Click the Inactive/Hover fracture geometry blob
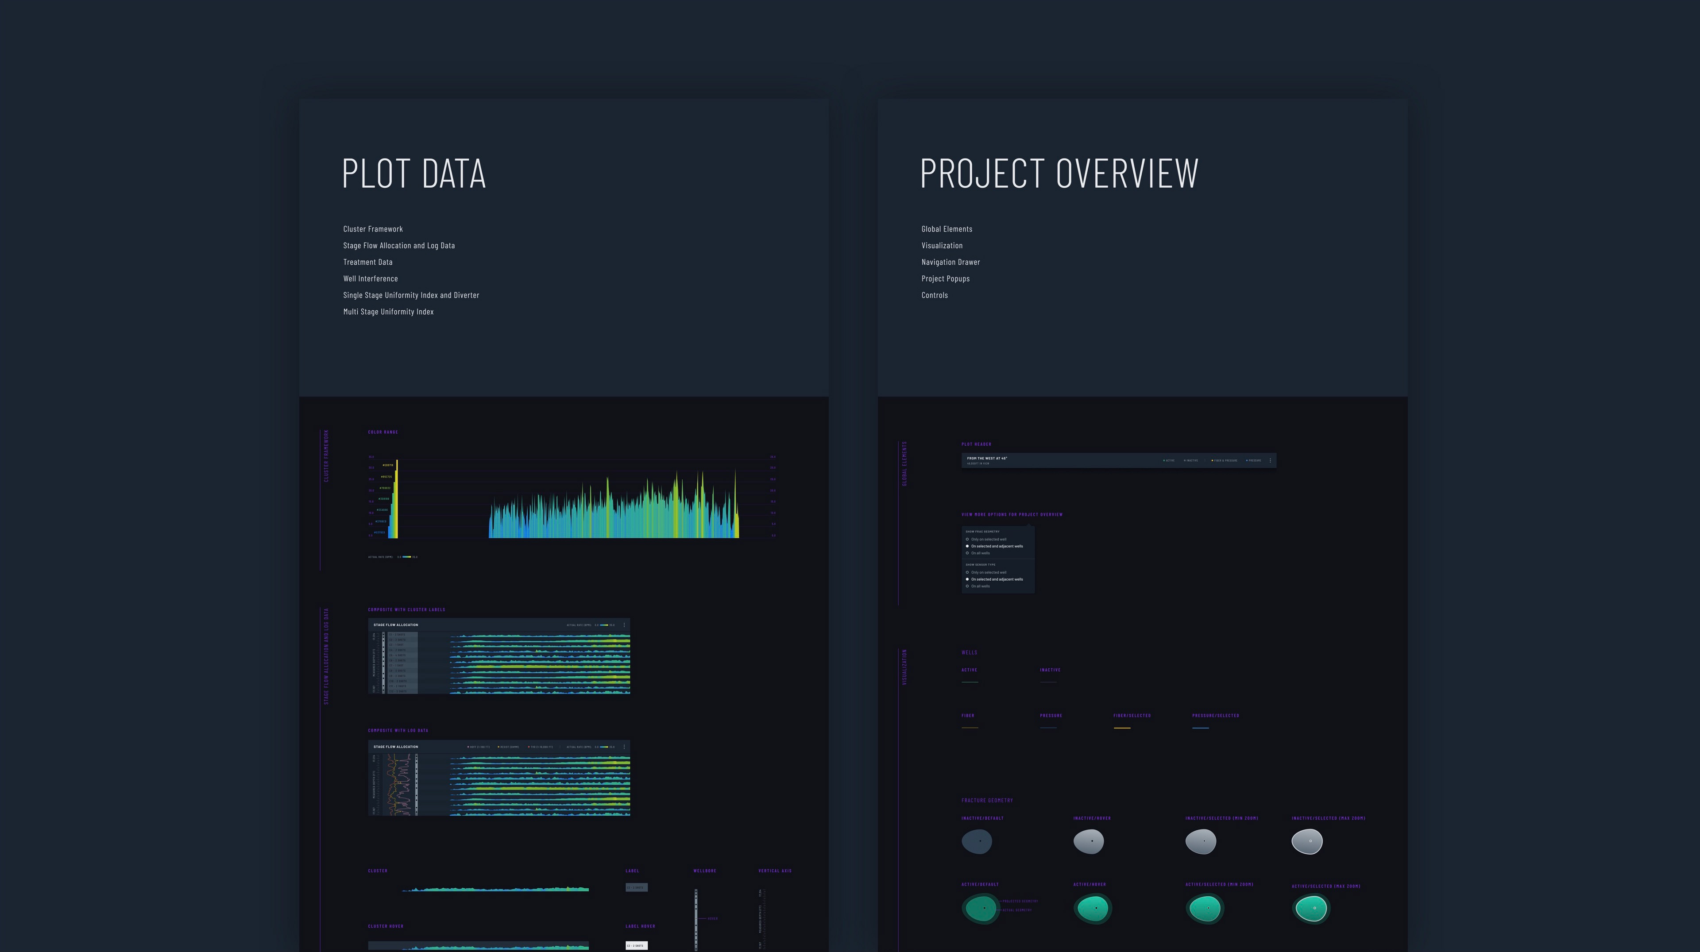This screenshot has width=1700, height=952. click(x=1088, y=842)
